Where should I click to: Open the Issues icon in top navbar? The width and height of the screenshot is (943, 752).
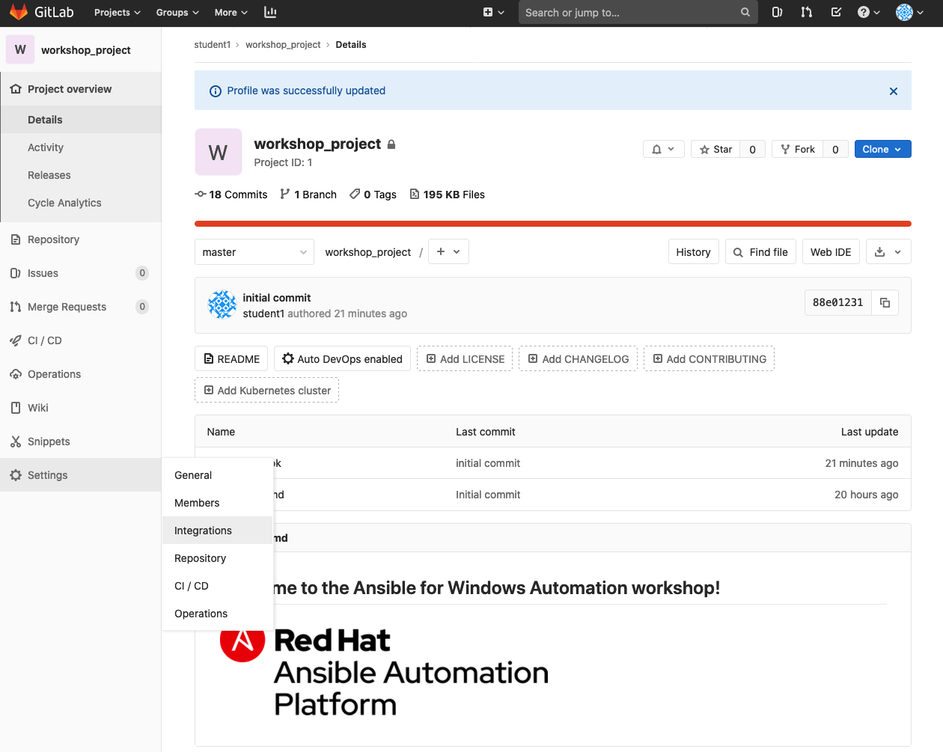point(777,13)
